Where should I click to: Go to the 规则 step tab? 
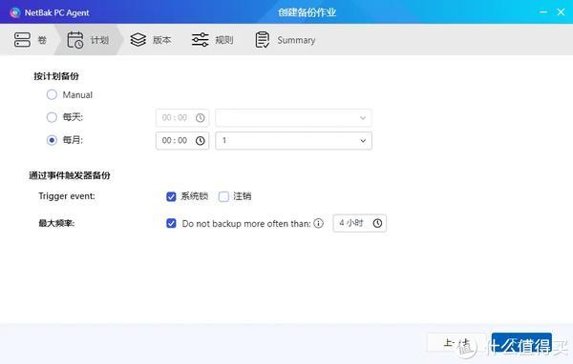[213, 40]
